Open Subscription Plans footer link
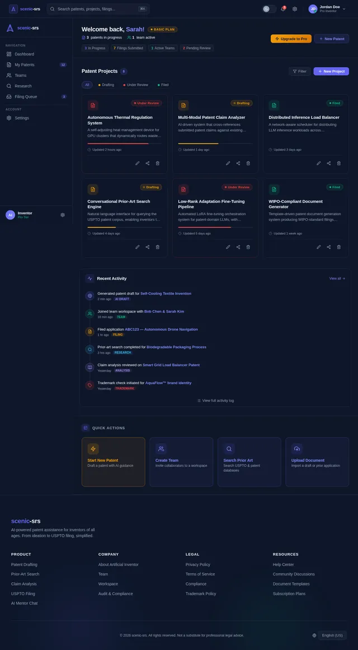The image size is (358, 650). tap(289, 593)
